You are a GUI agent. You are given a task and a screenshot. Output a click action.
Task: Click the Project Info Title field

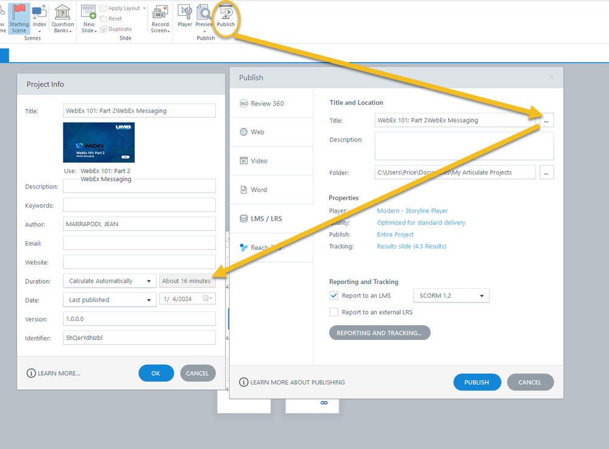click(x=139, y=111)
